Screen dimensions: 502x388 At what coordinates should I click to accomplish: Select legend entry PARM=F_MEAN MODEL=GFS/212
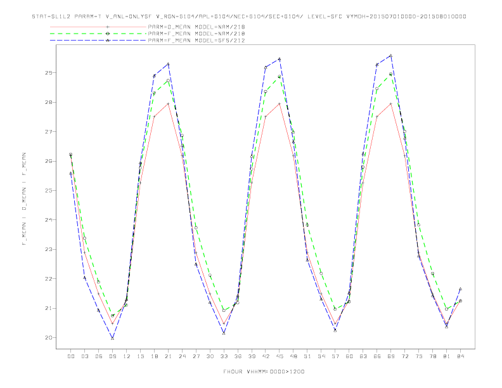196,41
